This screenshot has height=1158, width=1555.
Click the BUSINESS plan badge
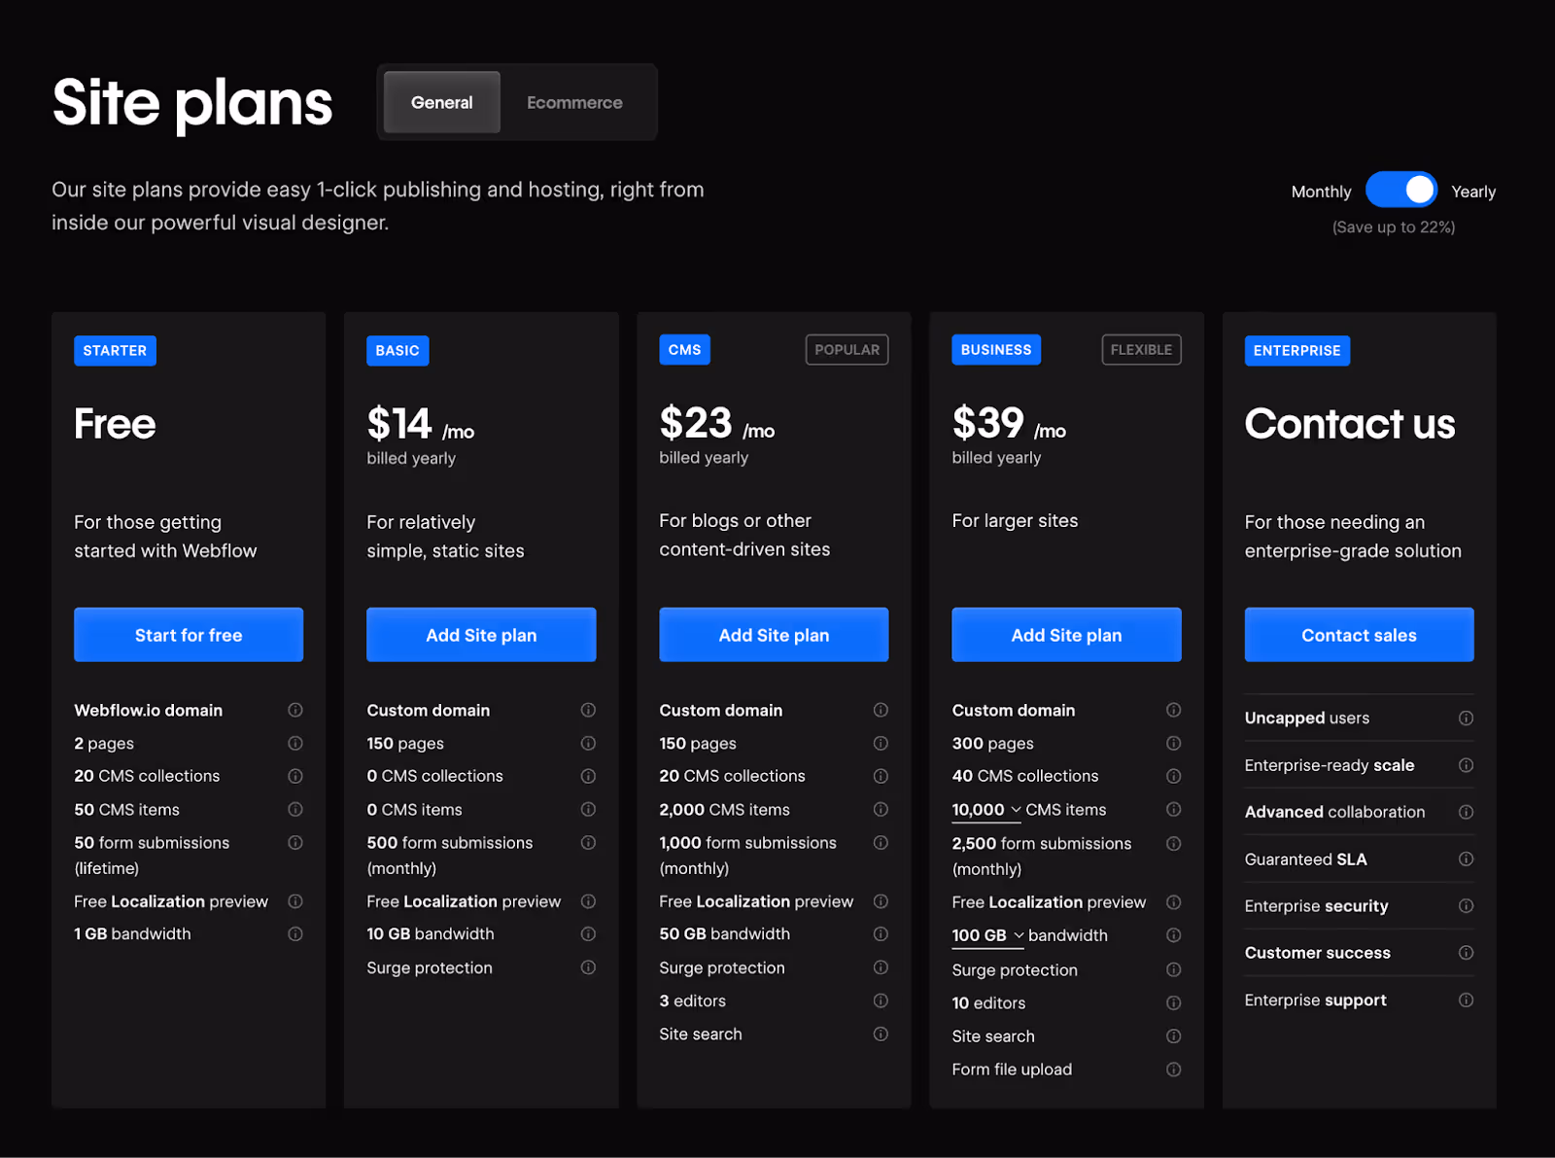click(996, 349)
